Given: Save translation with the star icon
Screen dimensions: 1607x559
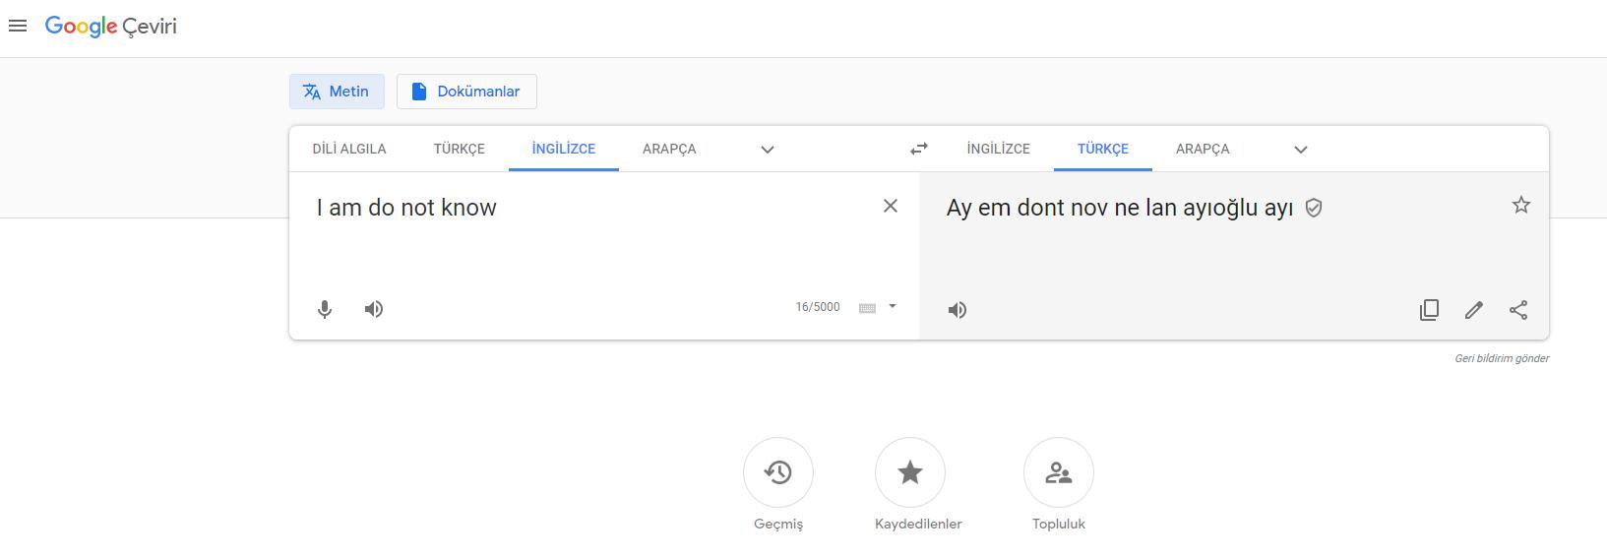Looking at the screenshot, I should [1521, 205].
